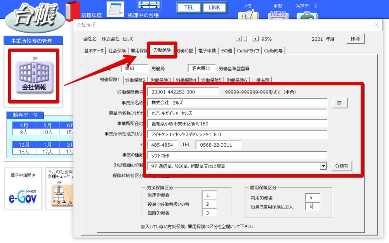Open the メモ notepad icon

point(248,14)
